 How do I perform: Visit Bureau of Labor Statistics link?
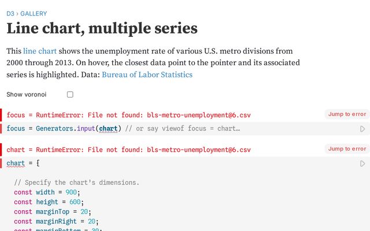tap(147, 74)
